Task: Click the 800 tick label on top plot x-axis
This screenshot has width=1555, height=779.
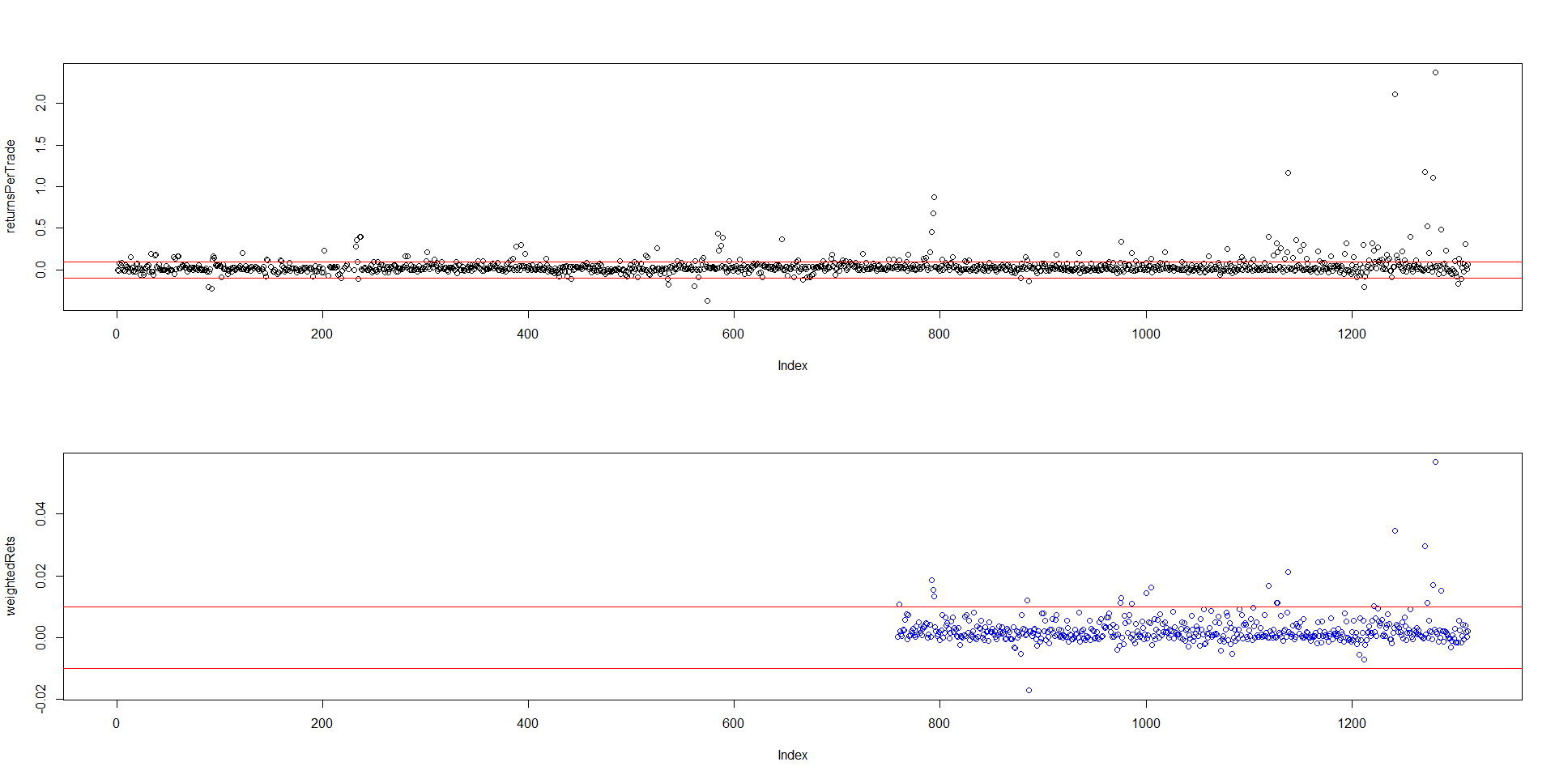Action: tap(939, 334)
